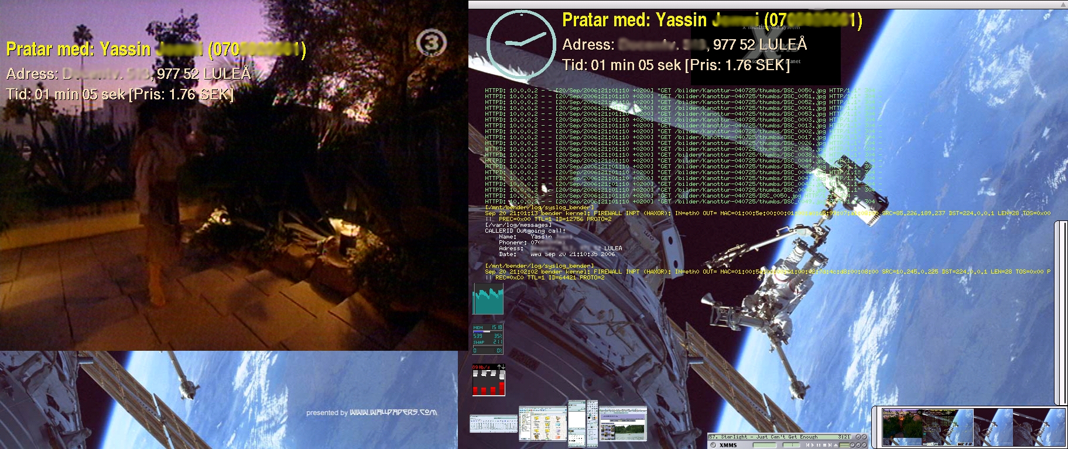The width and height of the screenshot is (1068, 449).
Task: Click the MEM and SWAP usage monitor
Action: (x=488, y=339)
